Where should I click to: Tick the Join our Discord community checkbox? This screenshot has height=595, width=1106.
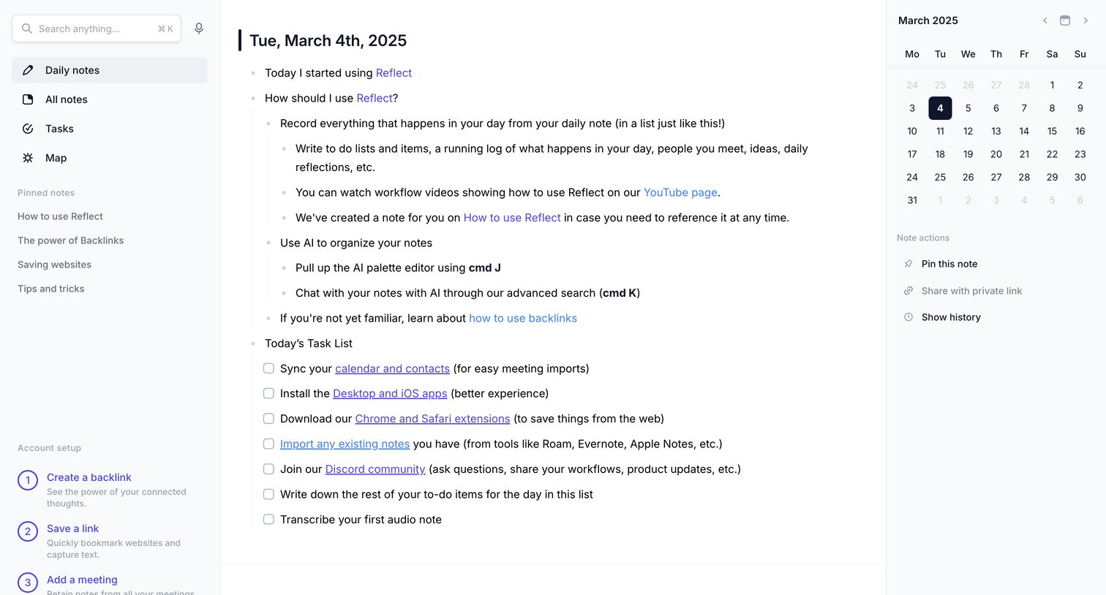click(x=268, y=469)
